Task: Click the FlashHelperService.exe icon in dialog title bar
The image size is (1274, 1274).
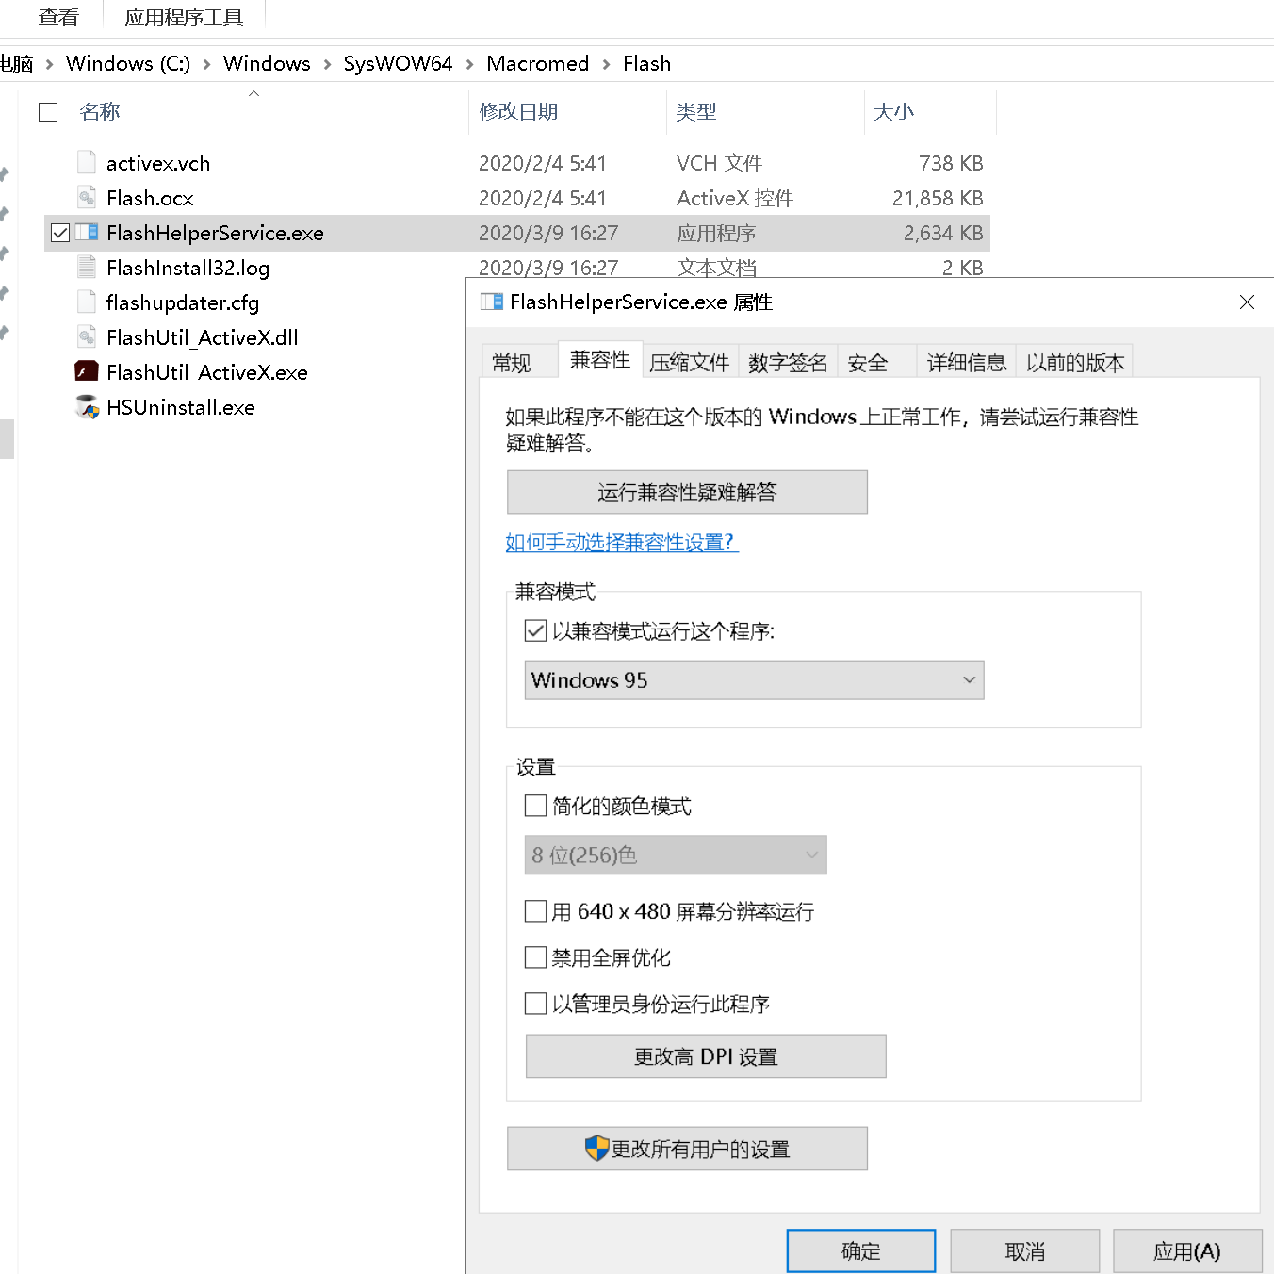Action: point(490,302)
